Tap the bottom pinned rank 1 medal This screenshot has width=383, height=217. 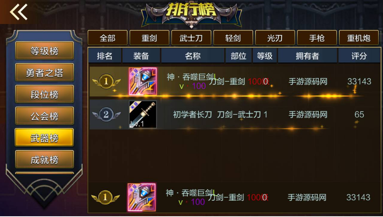105,198
